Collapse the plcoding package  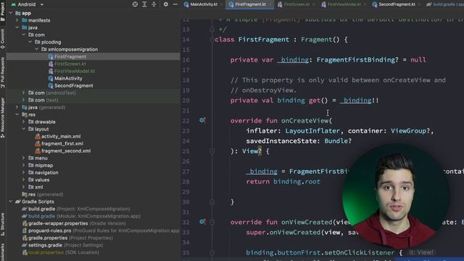[30, 42]
